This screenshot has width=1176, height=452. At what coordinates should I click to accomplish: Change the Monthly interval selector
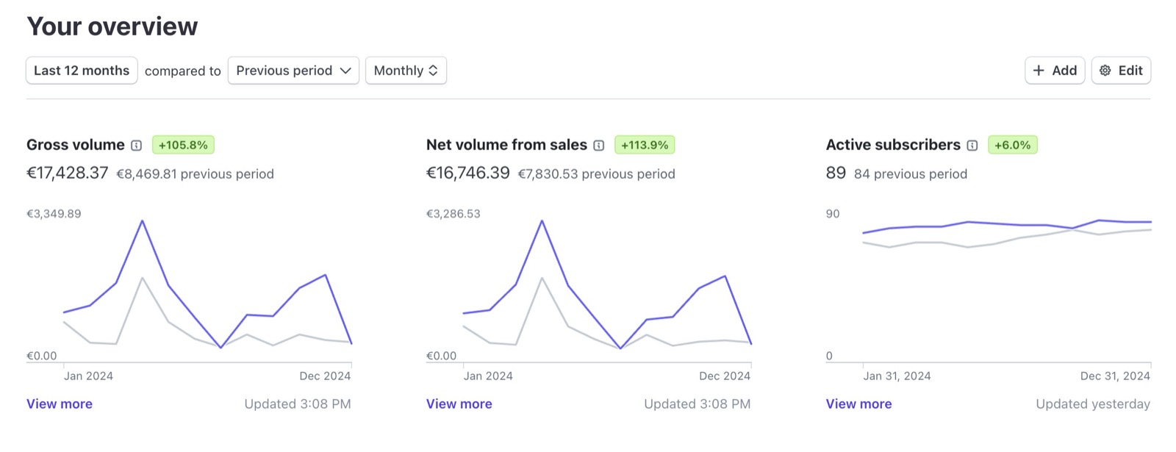click(406, 71)
